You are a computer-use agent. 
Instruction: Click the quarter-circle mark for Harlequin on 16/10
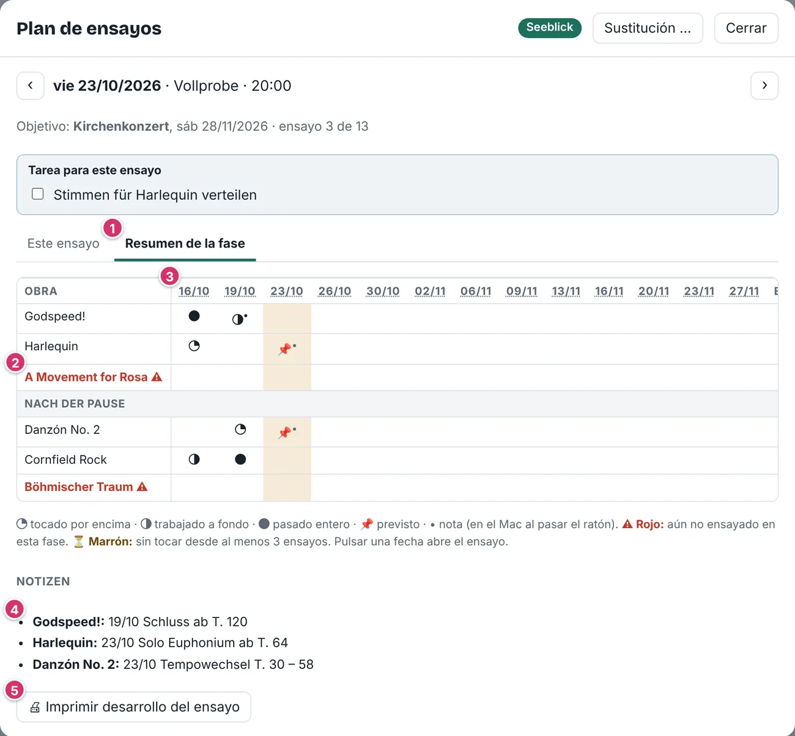point(194,346)
